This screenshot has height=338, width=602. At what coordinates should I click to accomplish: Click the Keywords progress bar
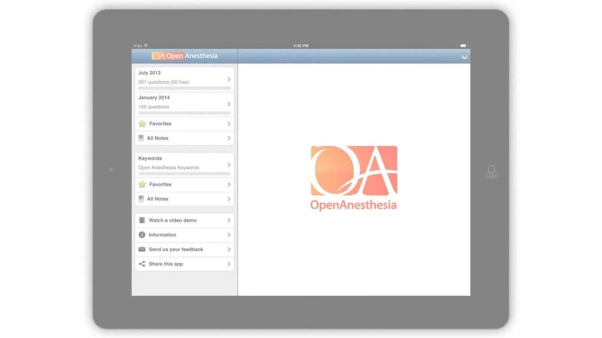pyautogui.click(x=184, y=174)
